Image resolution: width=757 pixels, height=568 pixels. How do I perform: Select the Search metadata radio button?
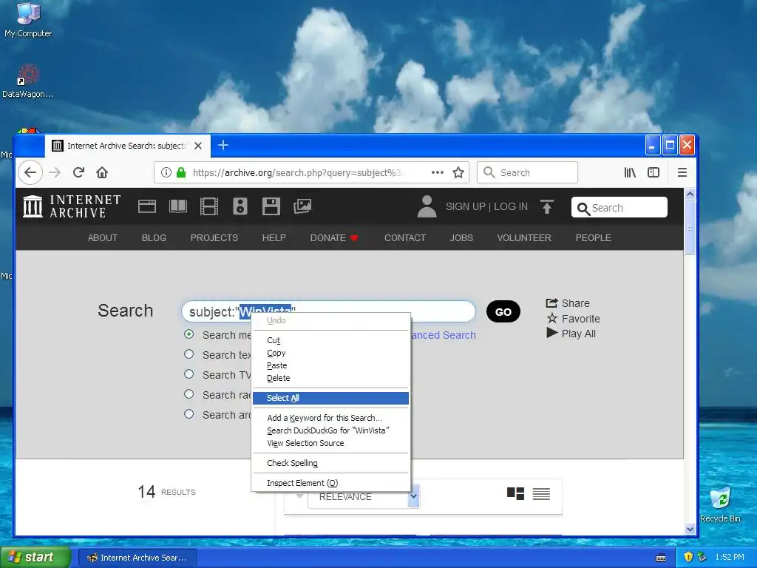(189, 334)
